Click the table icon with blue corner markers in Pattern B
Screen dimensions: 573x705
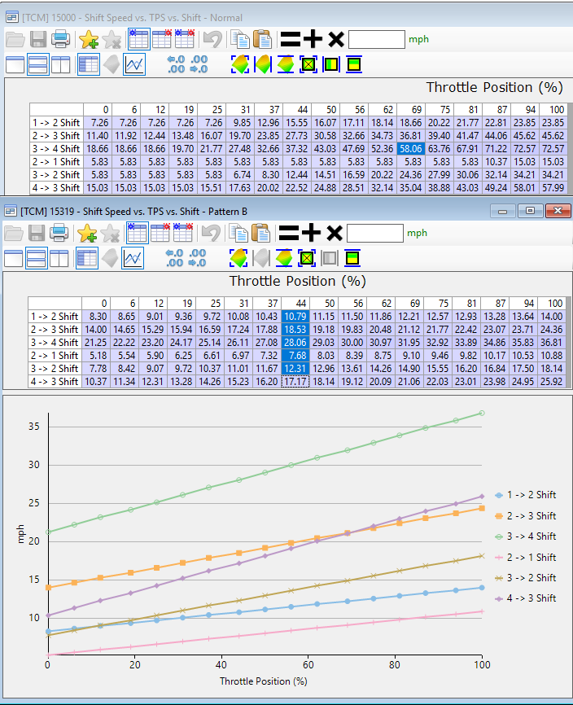(137, 234)
